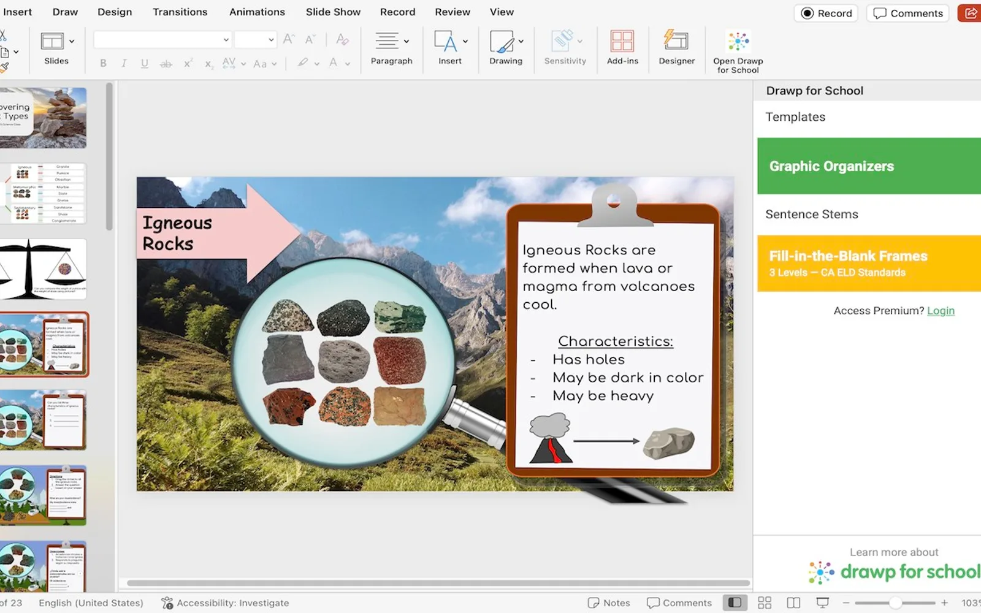Click the slide panel vertical scrollbar
Image resolution: width=981 pixels, height=613 pixels.
109,157
